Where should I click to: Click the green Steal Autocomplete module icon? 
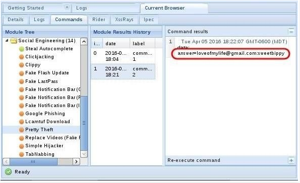pos(22,49)
